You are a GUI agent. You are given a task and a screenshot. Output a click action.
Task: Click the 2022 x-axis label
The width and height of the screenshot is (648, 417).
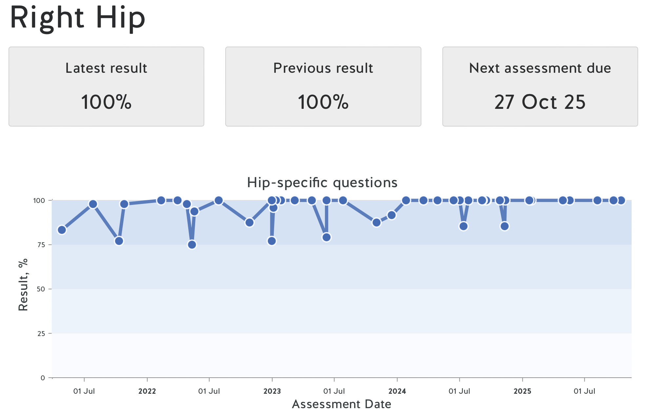pos(147,391)
